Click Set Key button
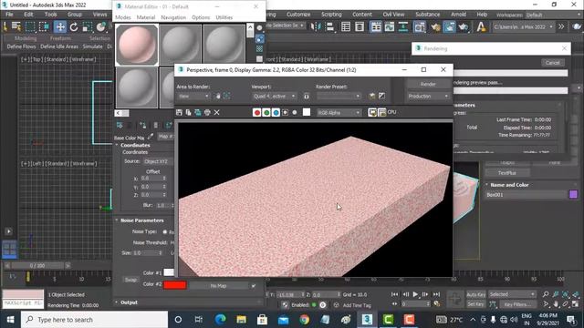 pos(475,304)
